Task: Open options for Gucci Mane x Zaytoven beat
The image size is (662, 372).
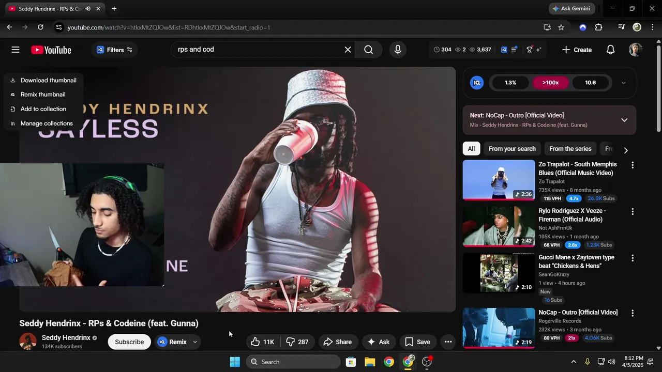Action: click(x=632, y=258)
